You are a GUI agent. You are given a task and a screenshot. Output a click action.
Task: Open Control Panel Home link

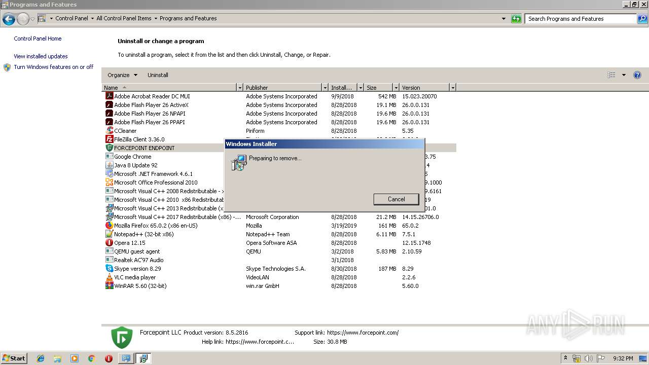click(x=38, y=39)
